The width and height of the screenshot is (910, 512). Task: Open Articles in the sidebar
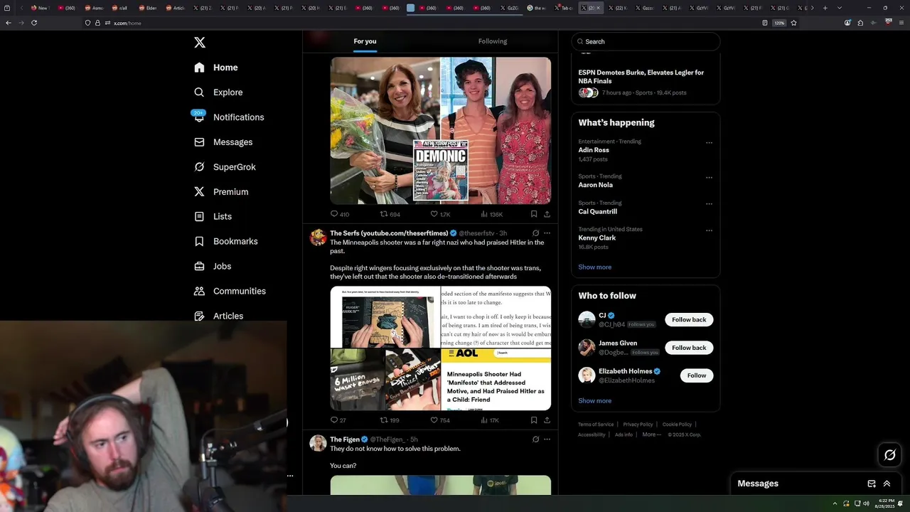(x=218, y=316)
